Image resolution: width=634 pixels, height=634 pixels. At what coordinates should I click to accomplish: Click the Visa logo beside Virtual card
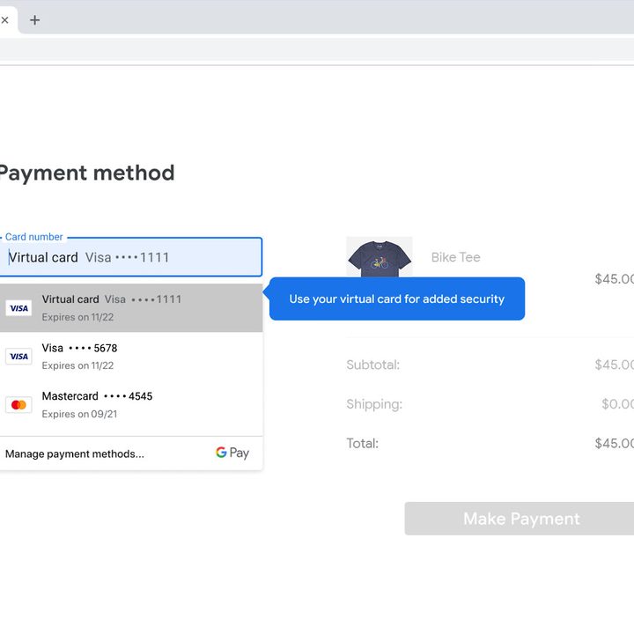click(x=18, y=308)
